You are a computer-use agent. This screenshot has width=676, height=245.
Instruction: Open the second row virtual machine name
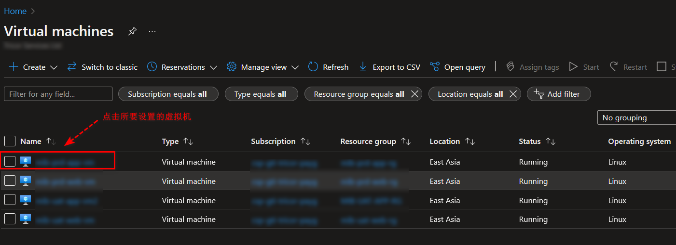pos(66,181)
